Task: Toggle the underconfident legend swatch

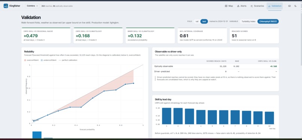Action: coord(42,60)
